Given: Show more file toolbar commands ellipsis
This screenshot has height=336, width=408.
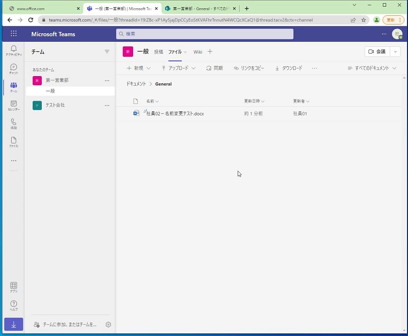Looking at the screenshot, I should click(x=315, y=68).
